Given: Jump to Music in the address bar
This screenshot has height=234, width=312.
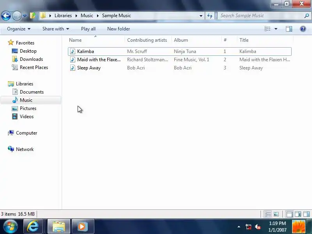Looking at the screenshot, I should [87, 16].
